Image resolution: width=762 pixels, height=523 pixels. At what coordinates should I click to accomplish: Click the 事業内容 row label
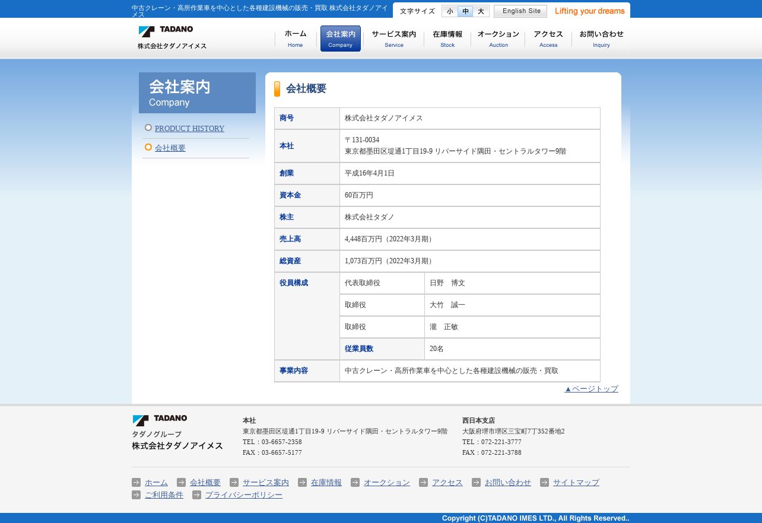click(x=294, y=371)
